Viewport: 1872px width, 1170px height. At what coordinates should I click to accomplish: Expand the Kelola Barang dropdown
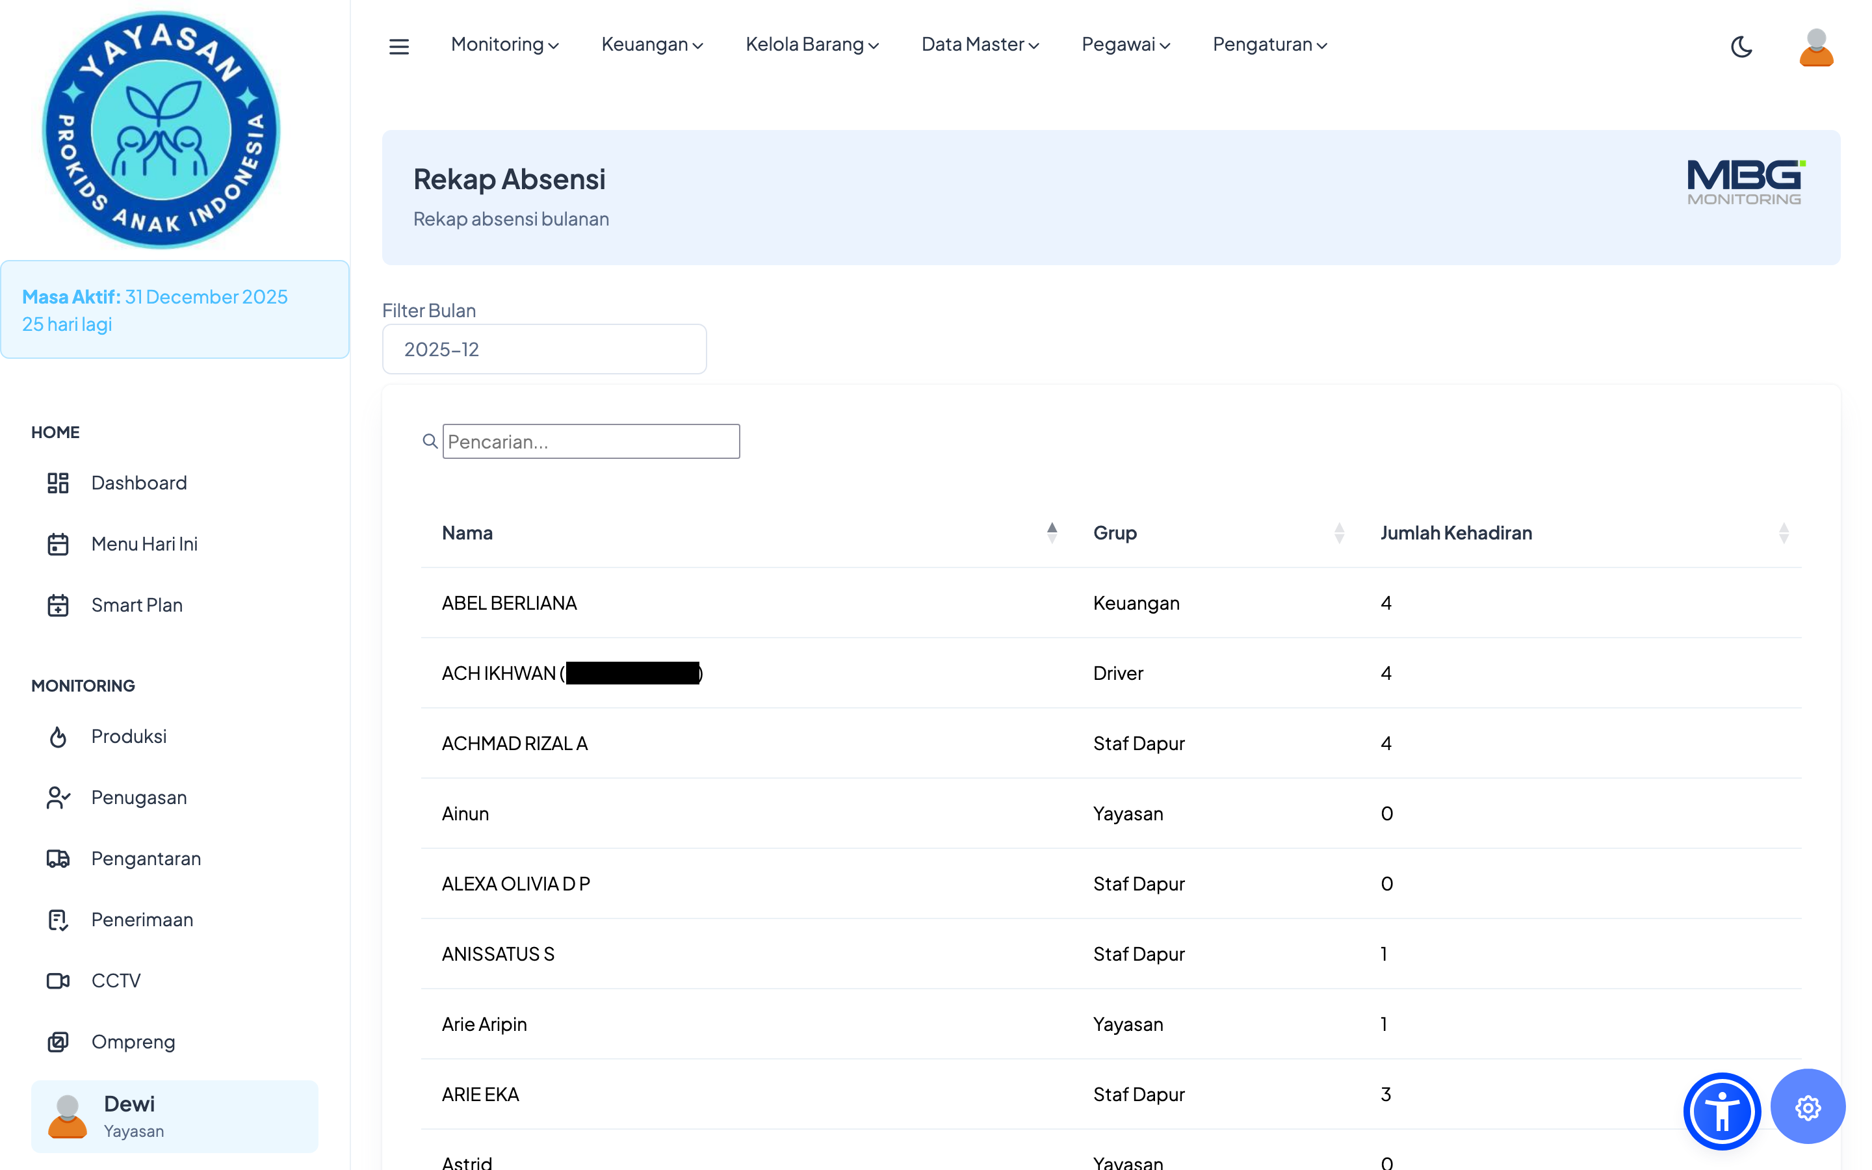[x=811, y=45]
